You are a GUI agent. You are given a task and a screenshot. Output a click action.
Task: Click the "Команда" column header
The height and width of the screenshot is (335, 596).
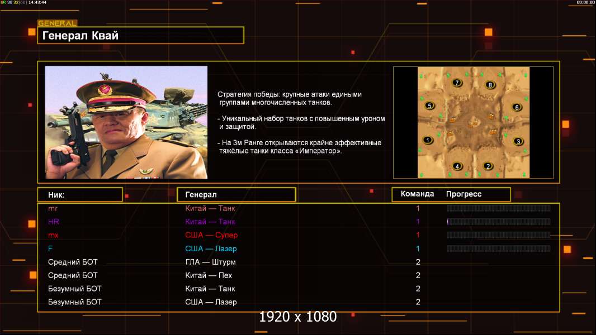coord(417,194)
